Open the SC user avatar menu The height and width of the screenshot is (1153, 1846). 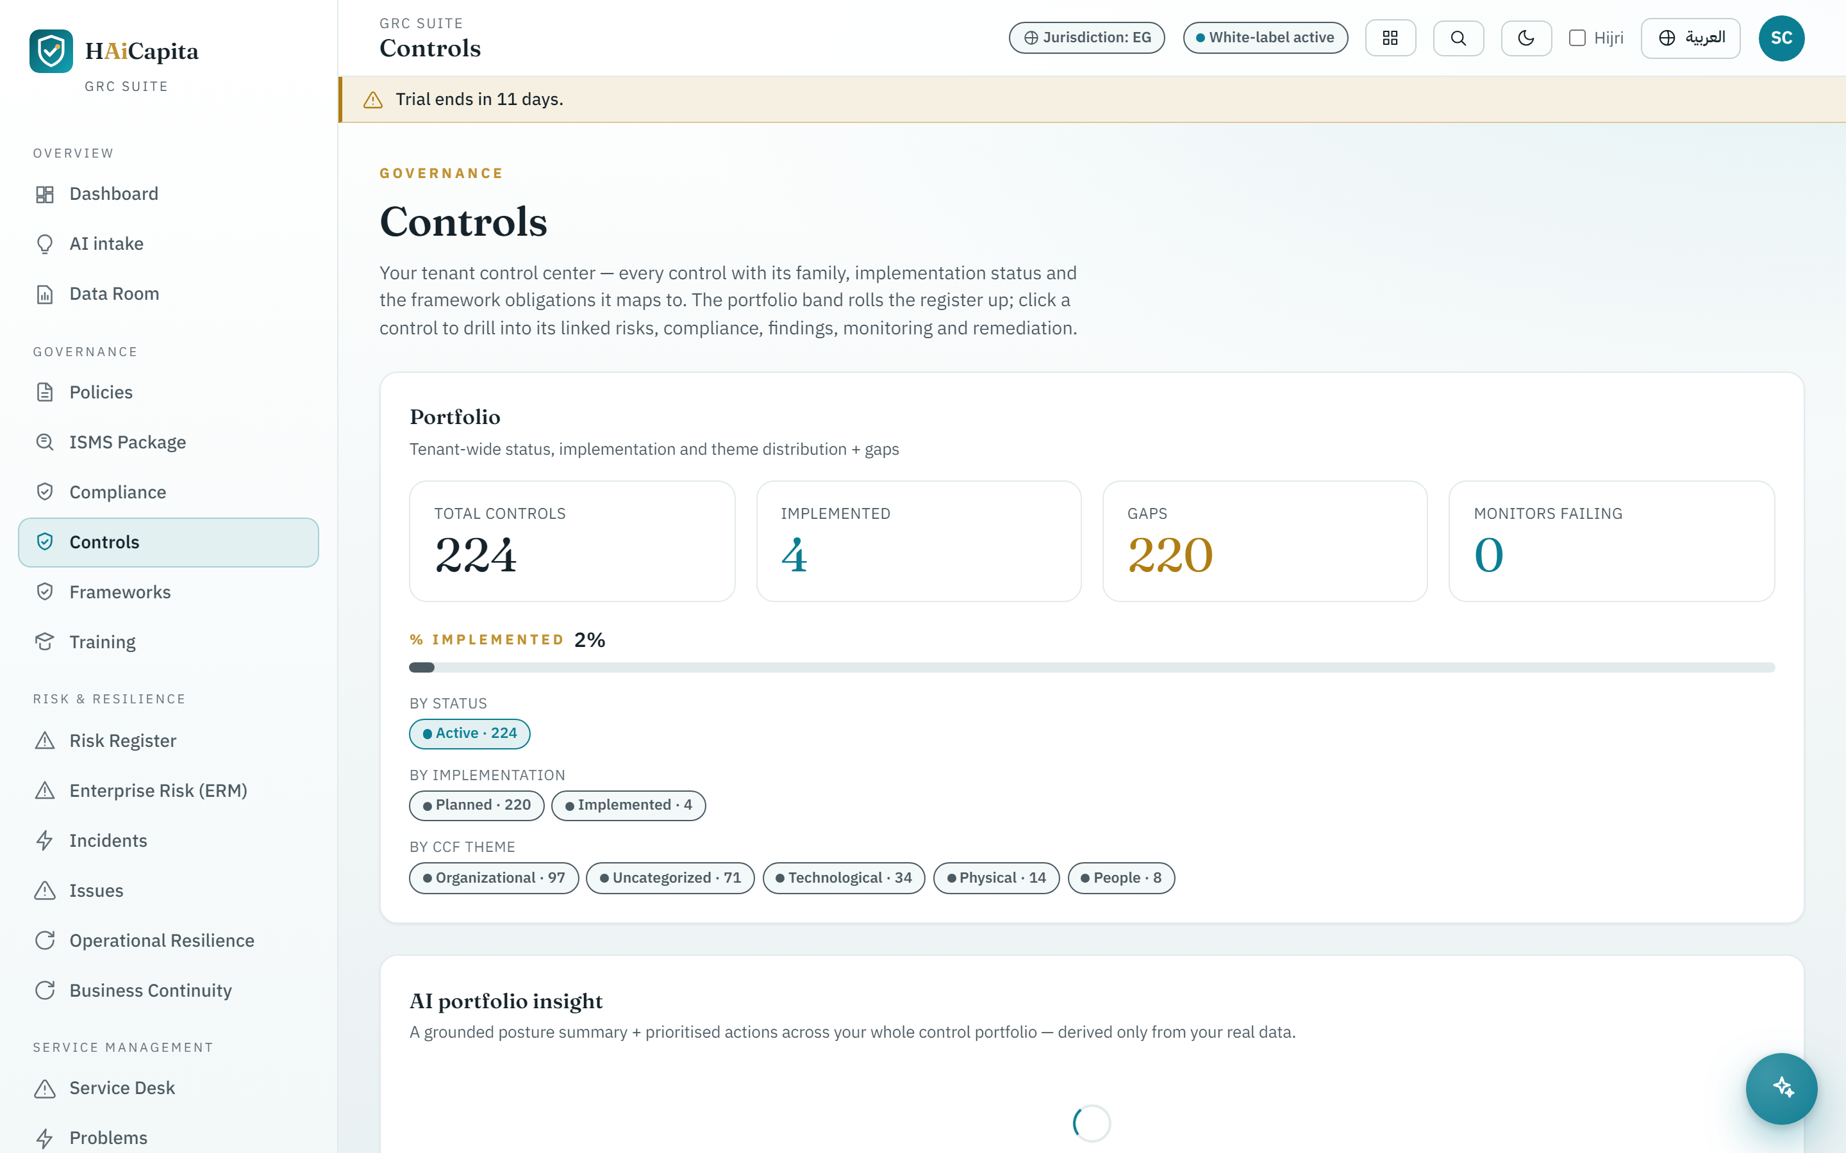point(1781,38)
